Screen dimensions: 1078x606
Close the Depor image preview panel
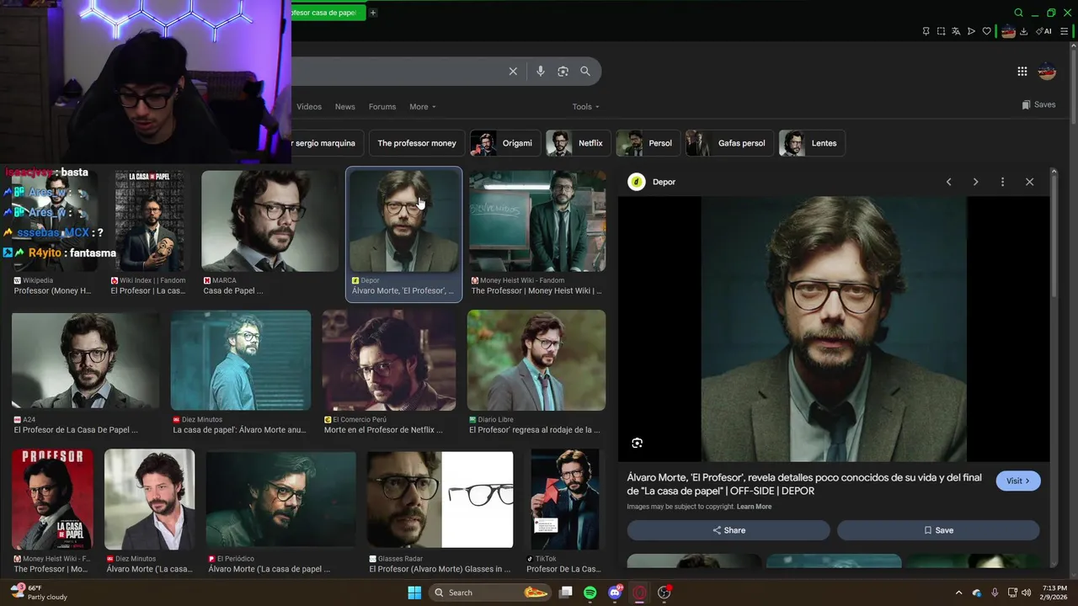(x=1029, y=182)
